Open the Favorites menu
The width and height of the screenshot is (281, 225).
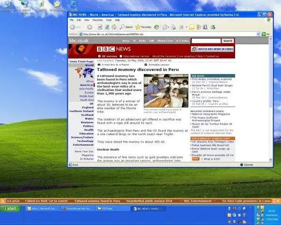pos(98,20)
